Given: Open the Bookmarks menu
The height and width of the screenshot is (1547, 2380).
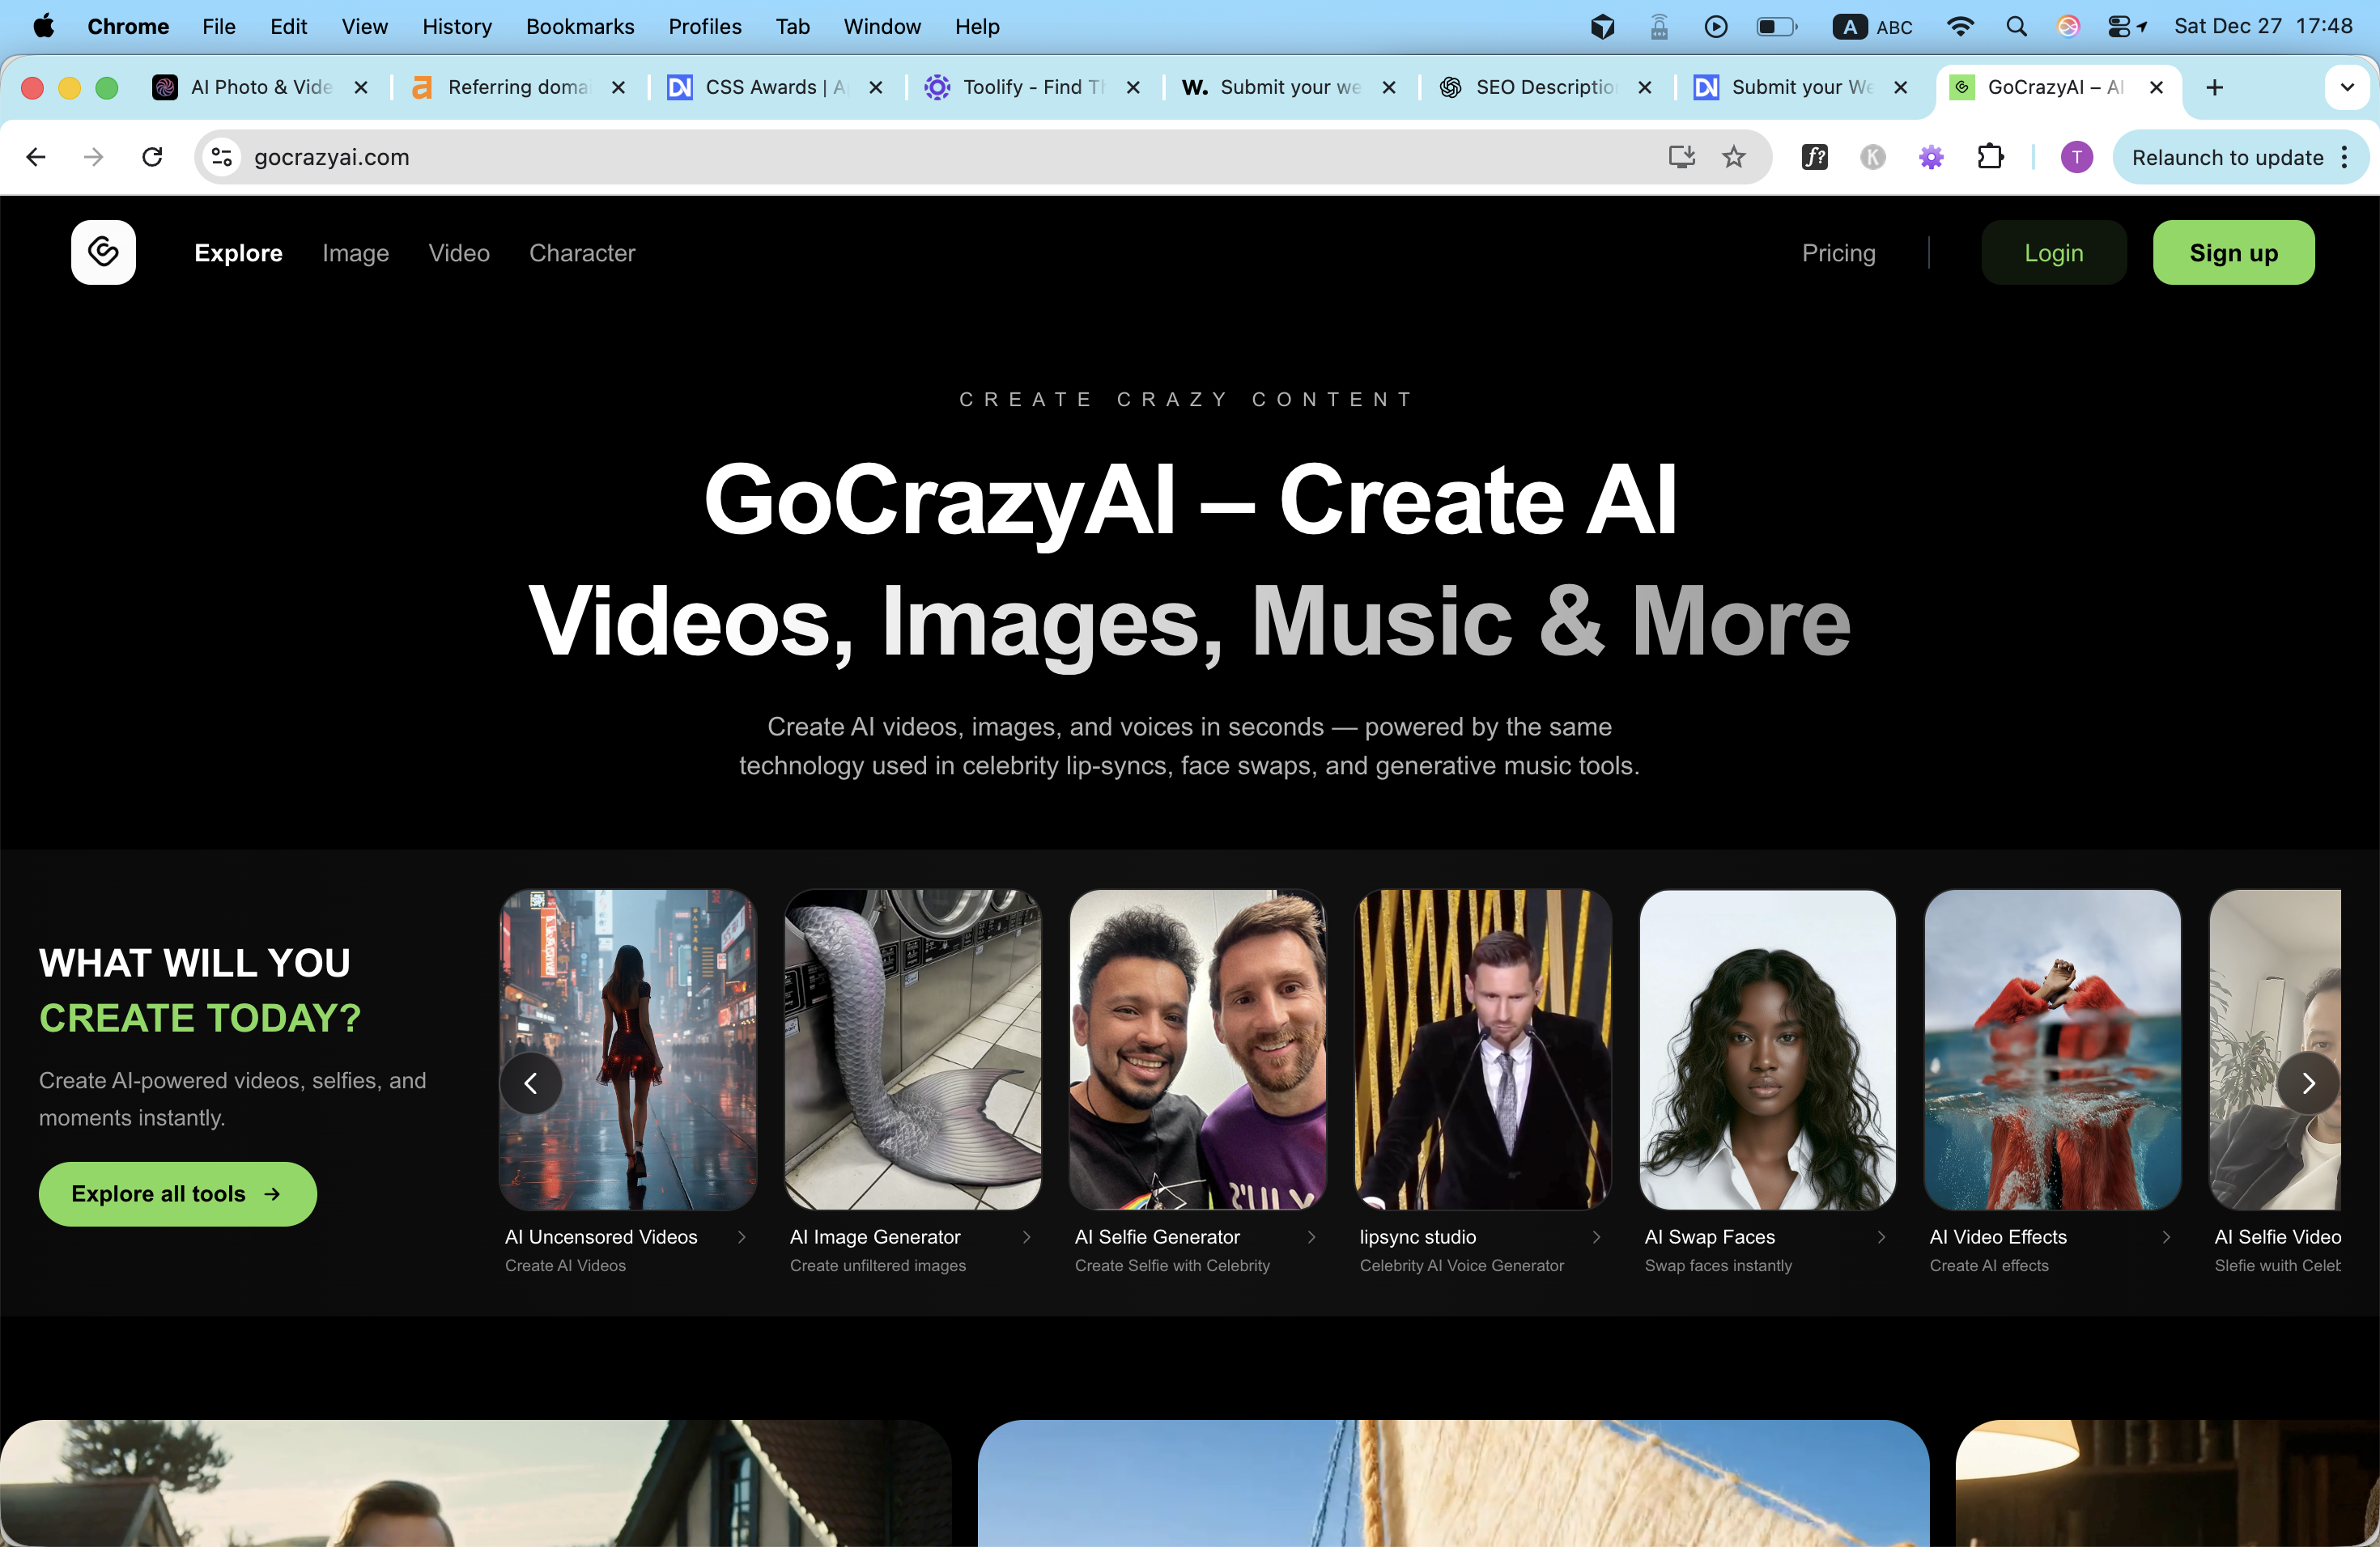Looking at the screenshot, I should click(x=580, y=27).
